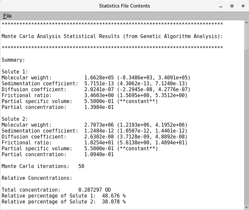This screenshot has width=249, height=210.
Task: Click Solute 1 molecular weight value 1.6628e+05
Action: (x=99, y=78)
